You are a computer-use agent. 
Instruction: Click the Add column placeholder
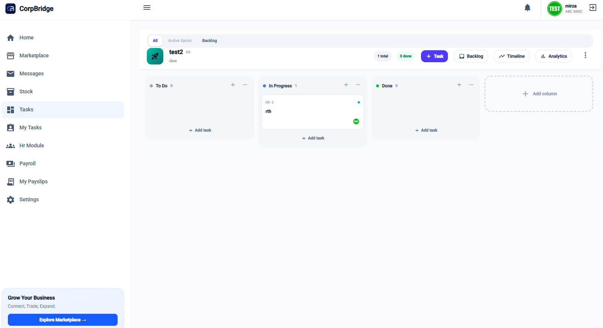[x=539, y=94]
